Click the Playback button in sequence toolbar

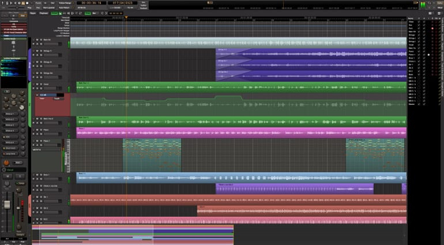(43, 12)
